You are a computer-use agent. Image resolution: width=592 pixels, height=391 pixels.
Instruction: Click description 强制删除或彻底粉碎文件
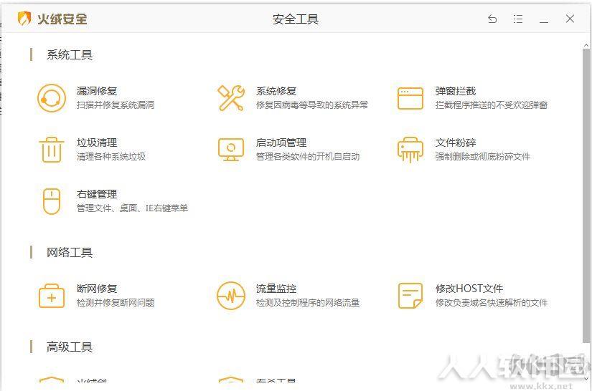(x=482, y=156)
